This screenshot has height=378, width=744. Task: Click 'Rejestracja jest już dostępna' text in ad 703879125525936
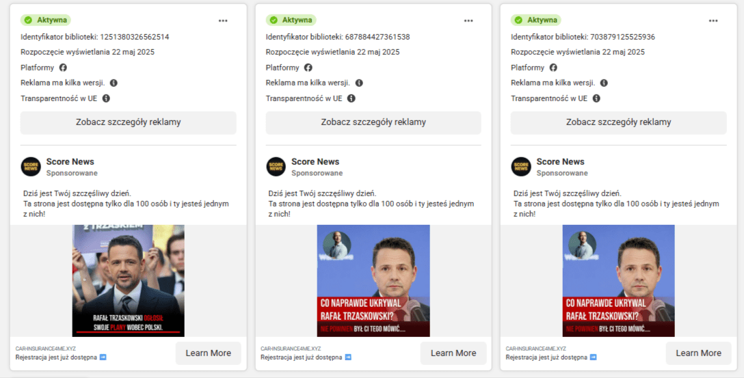546,357
